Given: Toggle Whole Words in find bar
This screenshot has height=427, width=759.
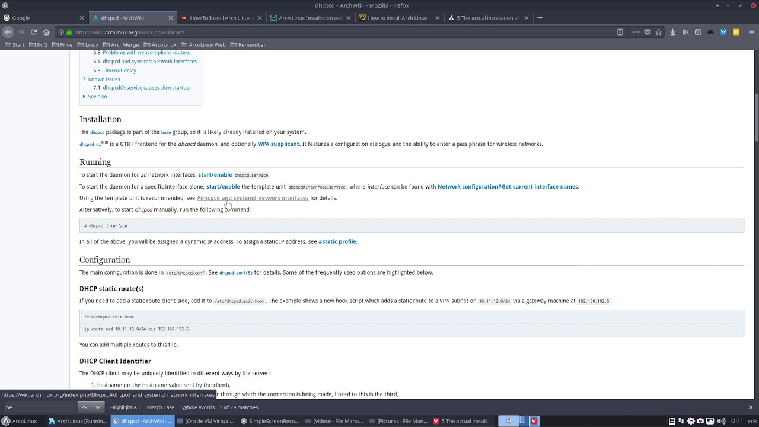Looking at the screenshot, I should click(x=198, y=407).
